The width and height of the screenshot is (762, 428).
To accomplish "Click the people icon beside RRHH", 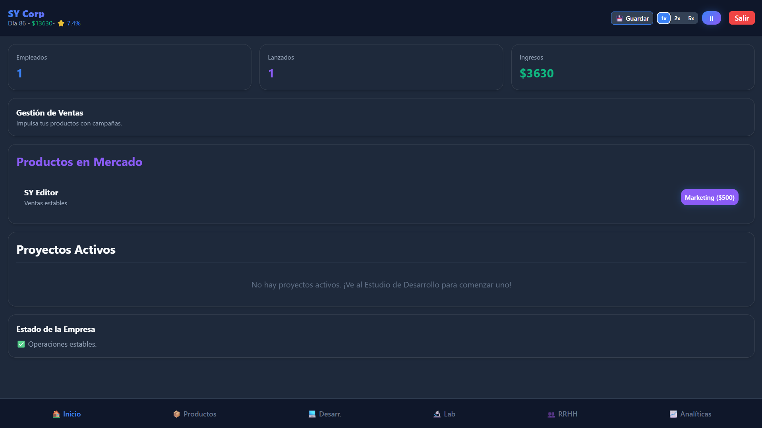I will (x=551, y=414).
